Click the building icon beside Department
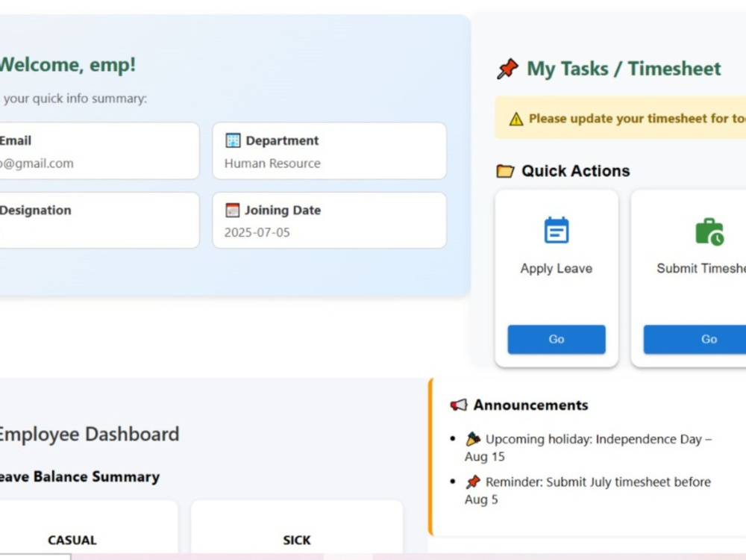This screenshot has width=746, height=560. tap(233, 140)
